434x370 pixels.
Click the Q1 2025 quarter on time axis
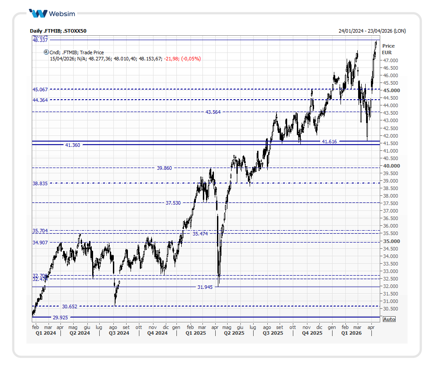[195, 333]
